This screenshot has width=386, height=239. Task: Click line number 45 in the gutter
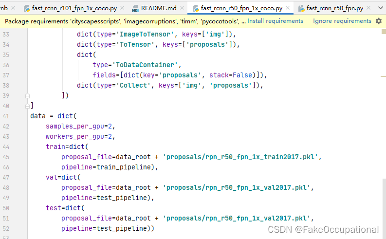[6, 157]
